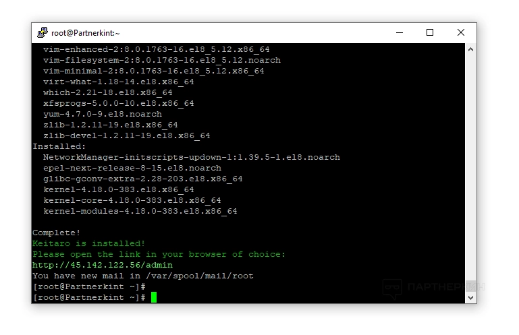Close the root@Partnerkint terminal window
Screen dimensions: 519x335
(461, 33)
